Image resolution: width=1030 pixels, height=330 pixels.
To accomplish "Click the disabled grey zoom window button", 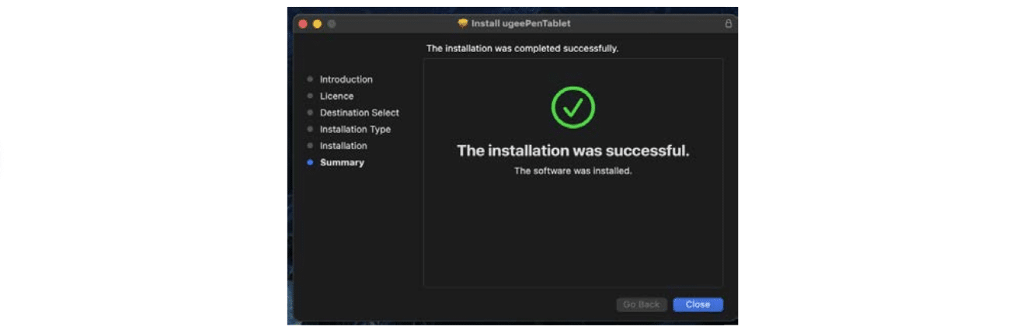I will coord(332,24).
